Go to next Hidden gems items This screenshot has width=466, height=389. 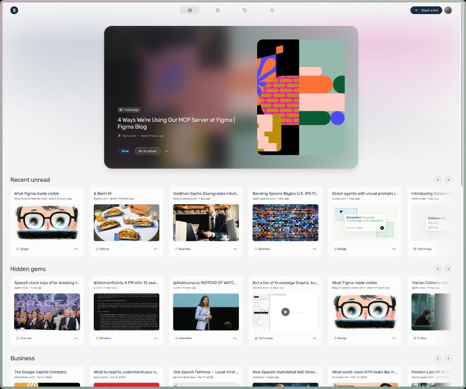(448, 269)
